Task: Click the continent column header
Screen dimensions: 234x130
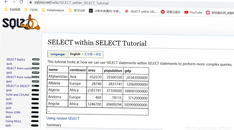Action: [x=78, y=70]
